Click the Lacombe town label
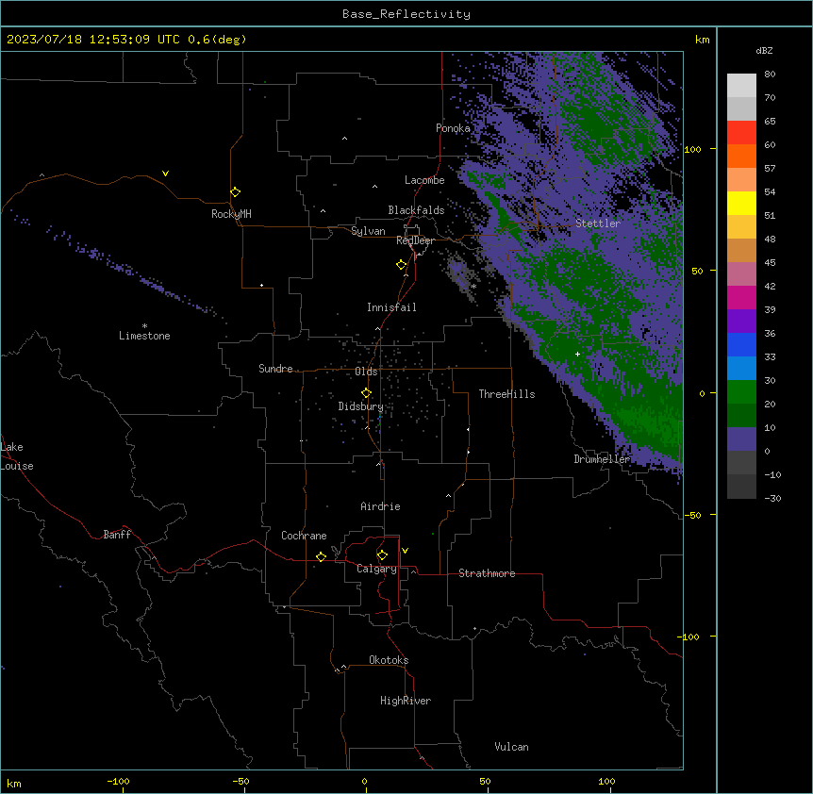813x794 pixels. [424, 180]
